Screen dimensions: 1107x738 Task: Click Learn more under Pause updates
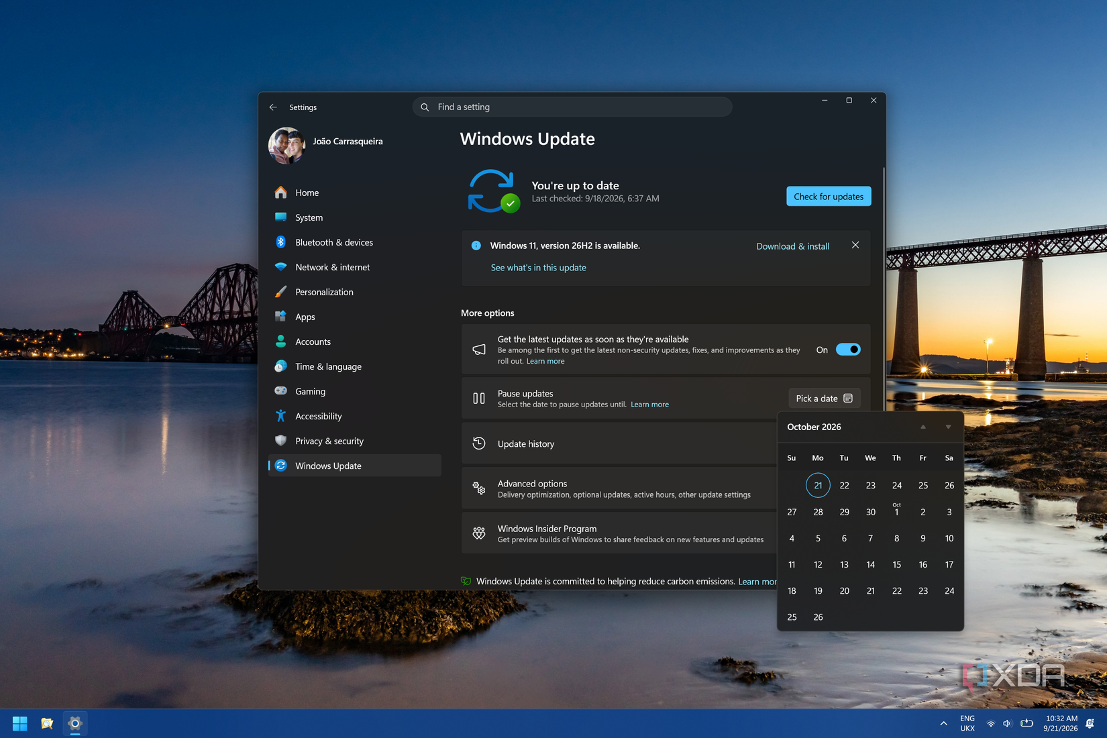649,405
